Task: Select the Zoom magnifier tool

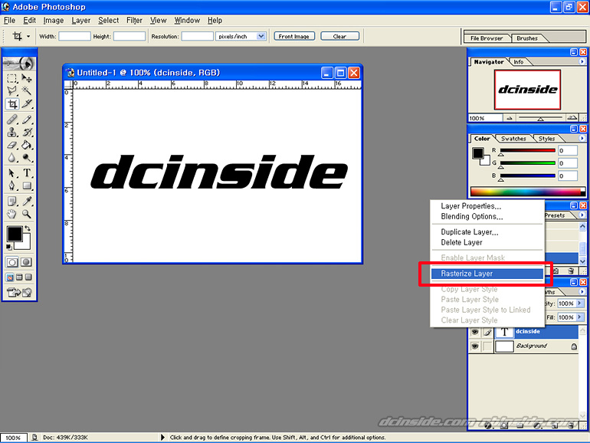Action: pyautogui.click(x=26, y=214)
